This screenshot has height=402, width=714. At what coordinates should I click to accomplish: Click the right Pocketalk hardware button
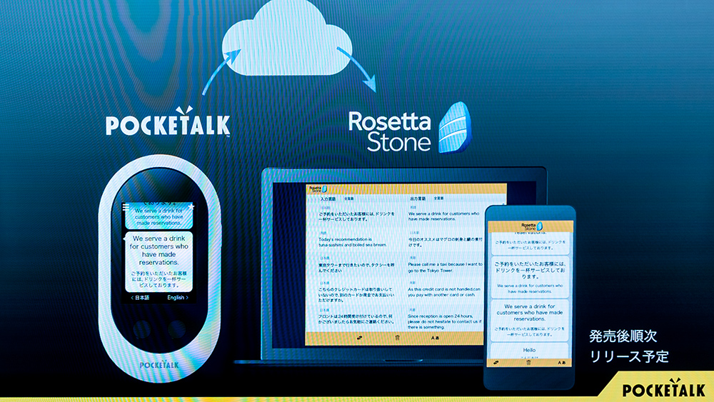176,328
